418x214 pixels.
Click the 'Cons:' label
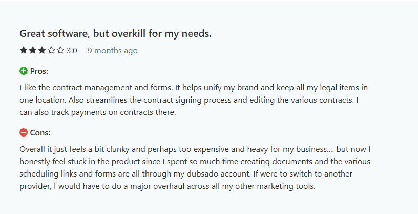click(x=40, y=133)
